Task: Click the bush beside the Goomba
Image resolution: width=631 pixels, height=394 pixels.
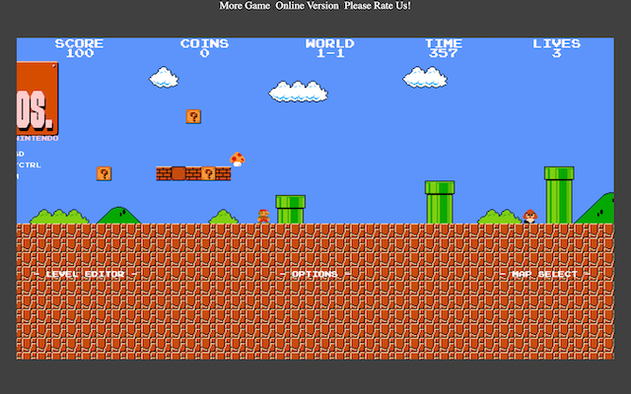Action: click(x=500, y=217)
